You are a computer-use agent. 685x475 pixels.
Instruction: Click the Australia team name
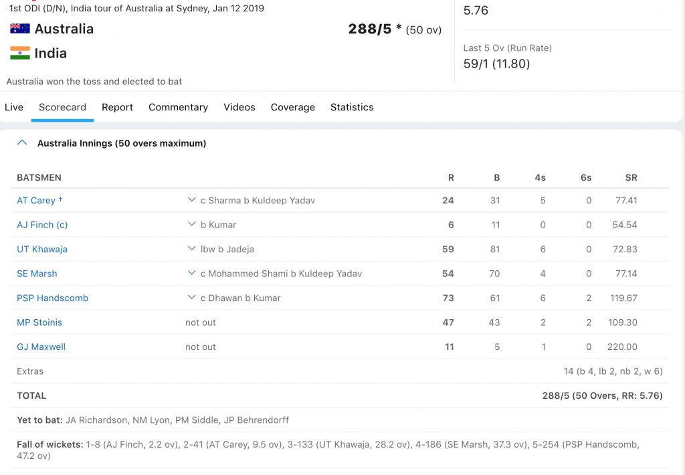64,29
